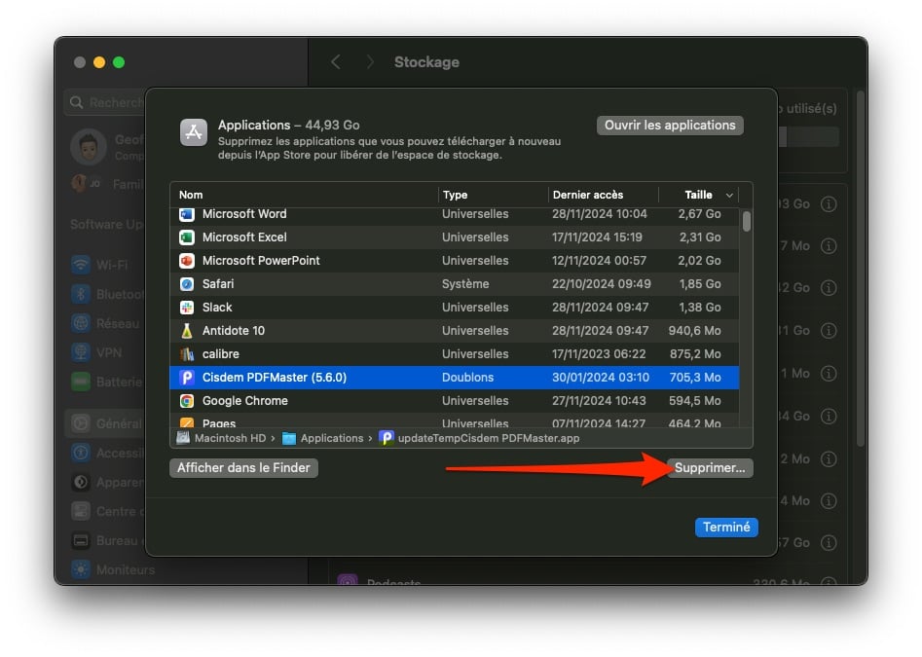Click the 'Doublons' type cell
Screen dimensions: 922x657
pos(468,378)
